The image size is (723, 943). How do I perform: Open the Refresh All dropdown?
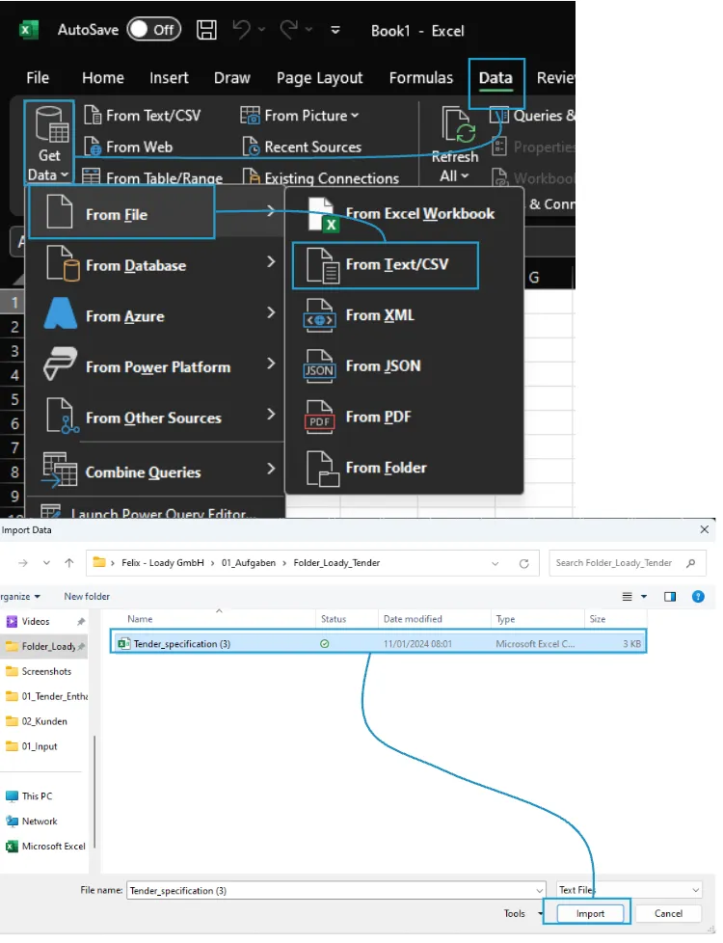[x=454, y=176]
